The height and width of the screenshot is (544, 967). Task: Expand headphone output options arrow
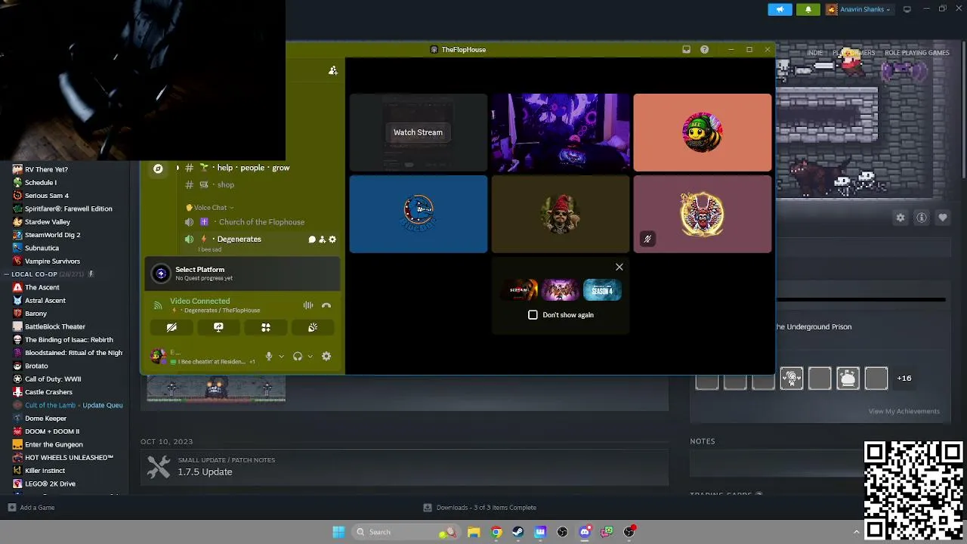[x=310, y=357]
